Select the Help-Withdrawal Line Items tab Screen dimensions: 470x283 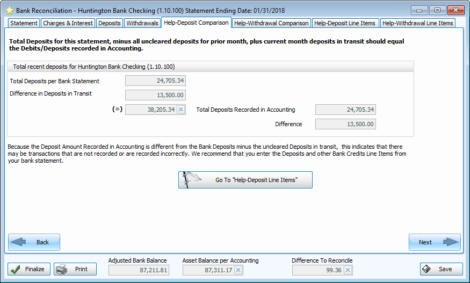(x=417, y=23)
